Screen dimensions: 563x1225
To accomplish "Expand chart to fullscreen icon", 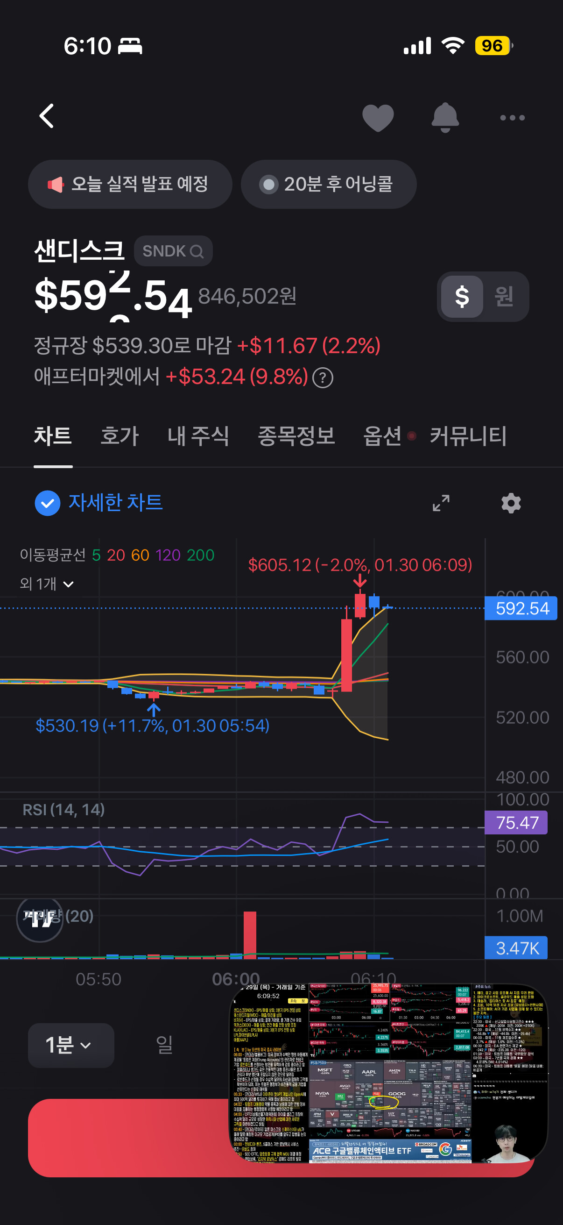I will point(441,503).
